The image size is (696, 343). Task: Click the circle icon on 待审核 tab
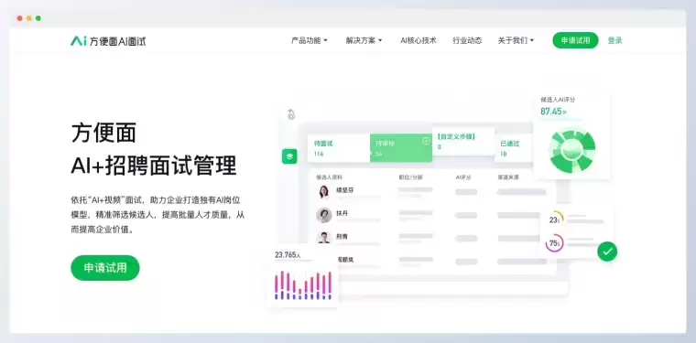click(426, 141)
